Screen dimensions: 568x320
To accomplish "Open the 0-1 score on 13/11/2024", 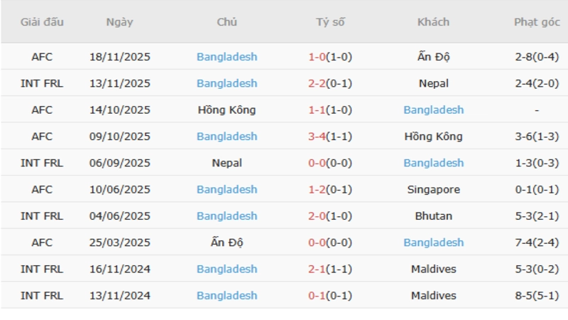I will 317,296.
